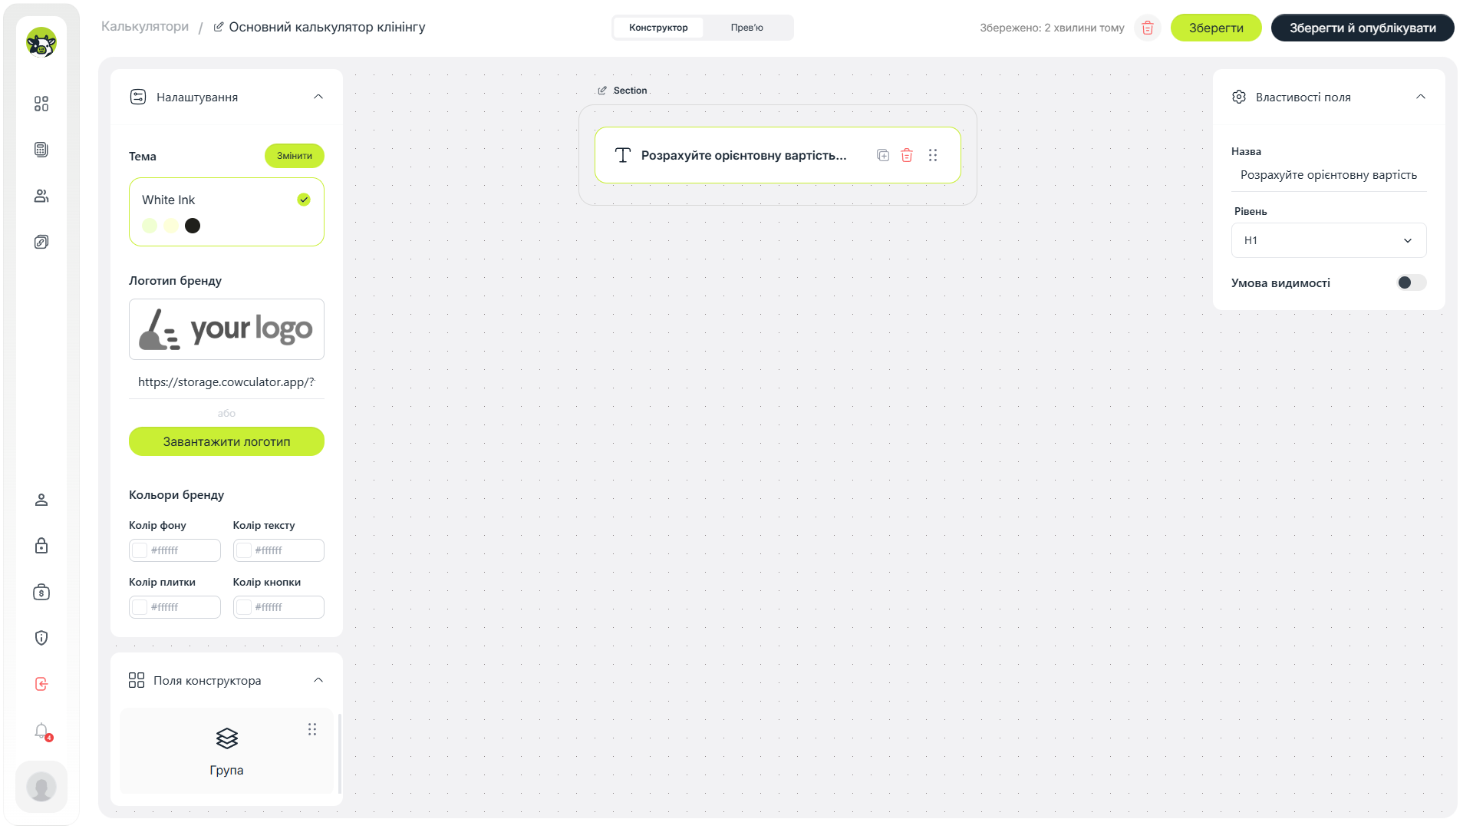Click the Логотип бренду label

pyautogui.click(x=175, y=281)
